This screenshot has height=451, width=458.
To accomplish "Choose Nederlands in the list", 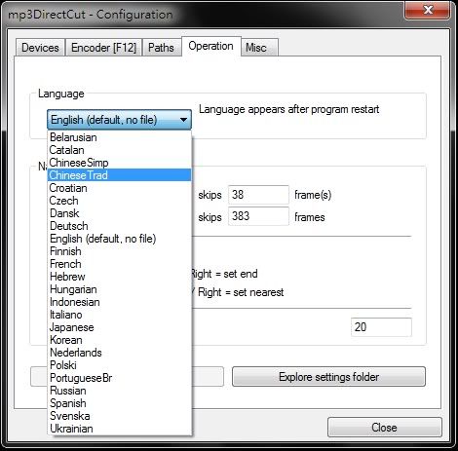I will click(x=119, y=353).
